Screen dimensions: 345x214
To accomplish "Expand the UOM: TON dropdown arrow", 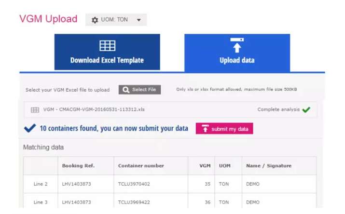I will (x=138, y=20).
